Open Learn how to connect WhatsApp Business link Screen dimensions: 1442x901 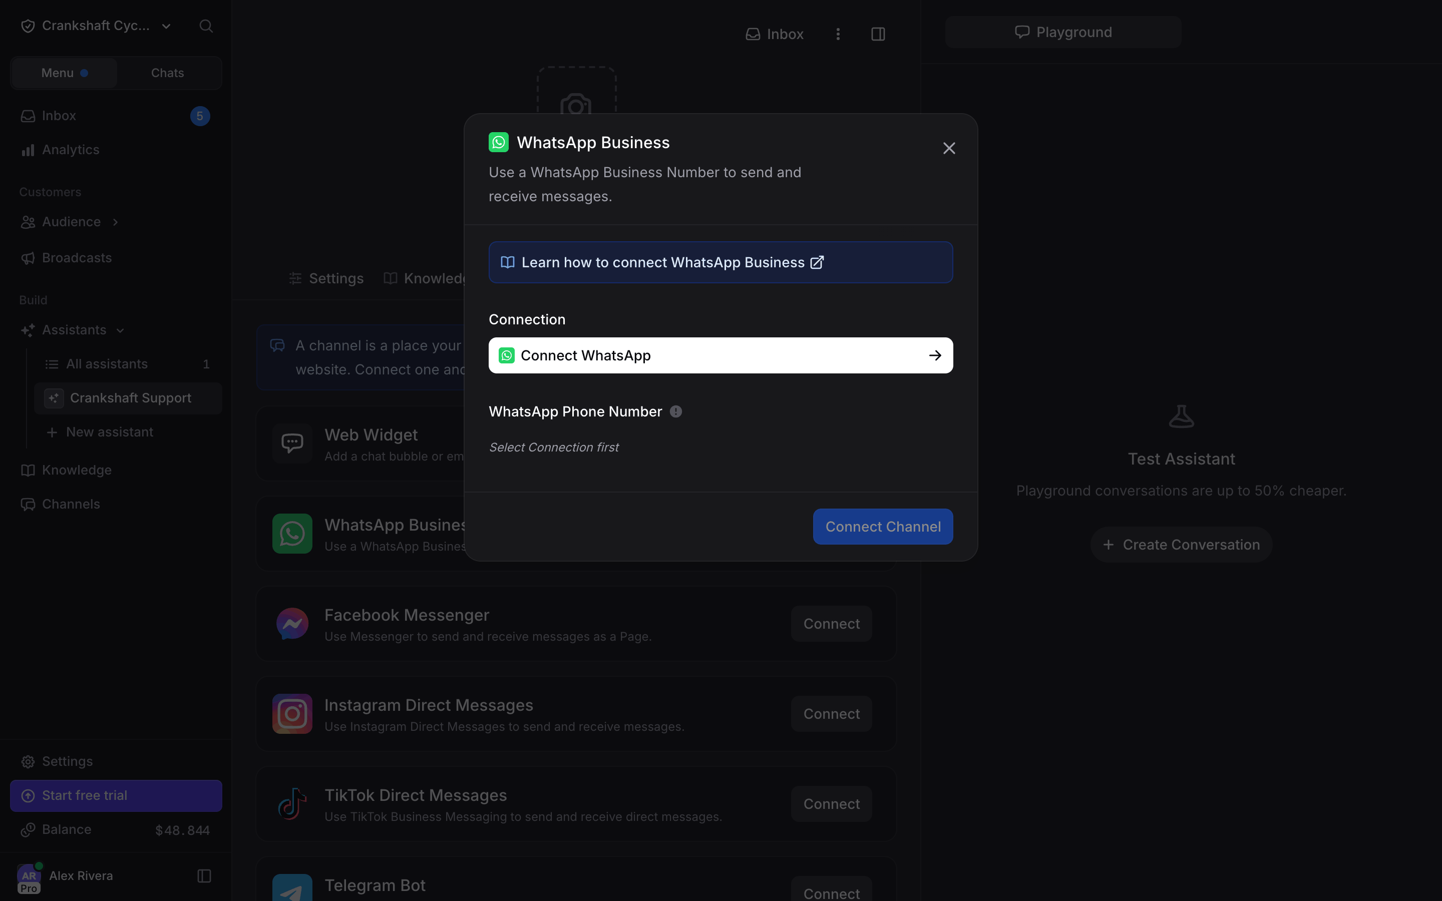pos(720,263)
